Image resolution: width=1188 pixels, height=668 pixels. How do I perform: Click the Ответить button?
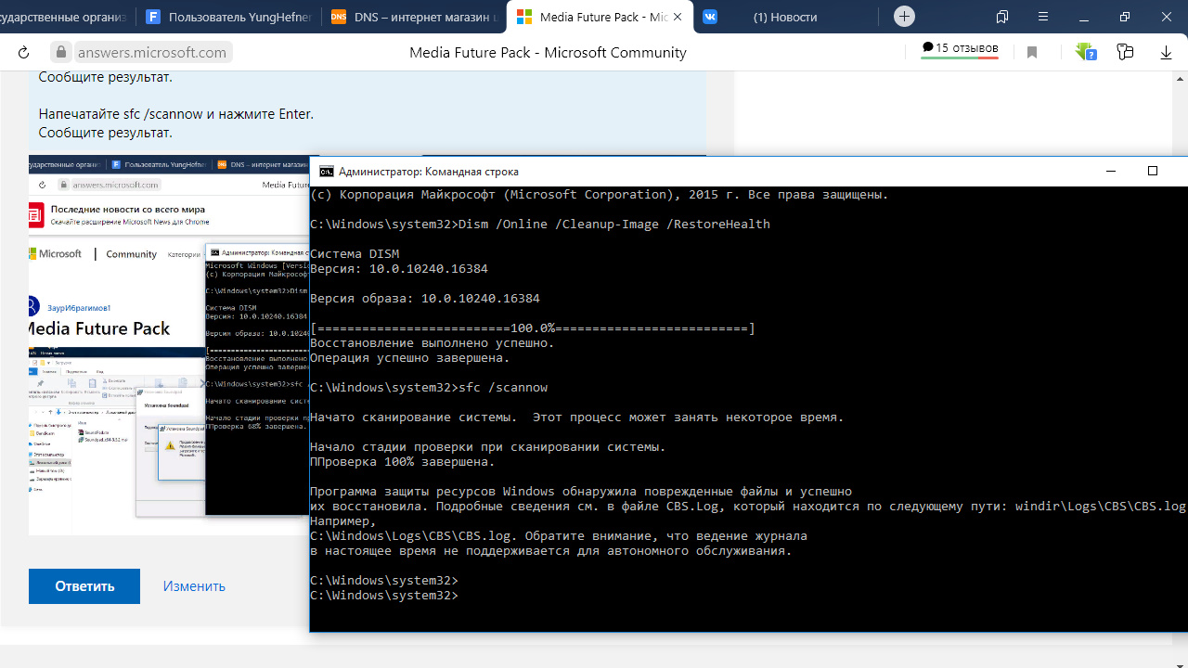[84, 586]
